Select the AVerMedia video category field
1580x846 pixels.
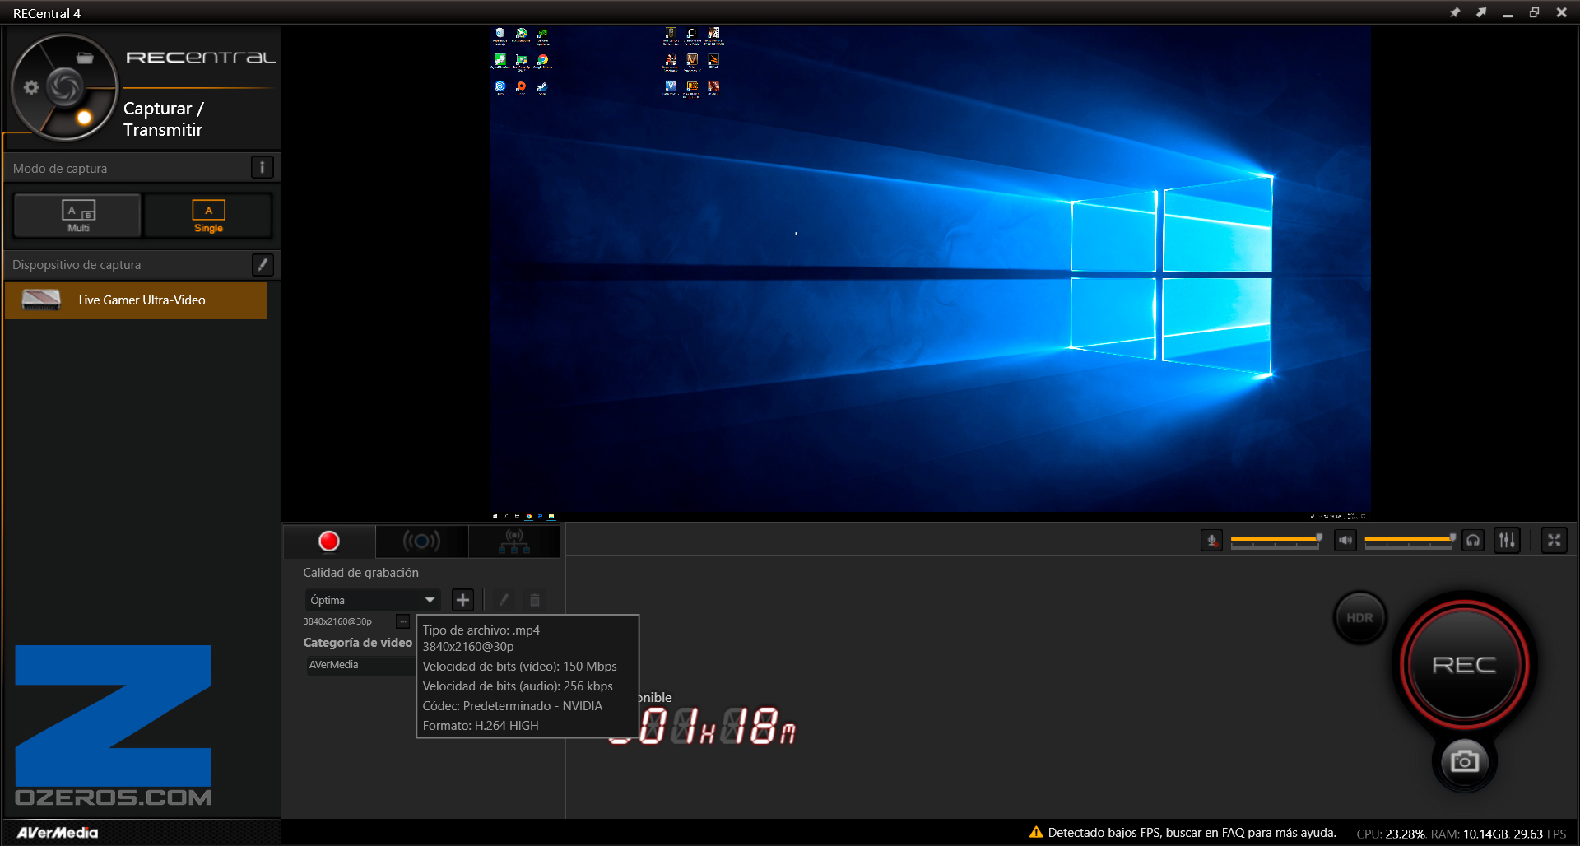click(360, 665)
